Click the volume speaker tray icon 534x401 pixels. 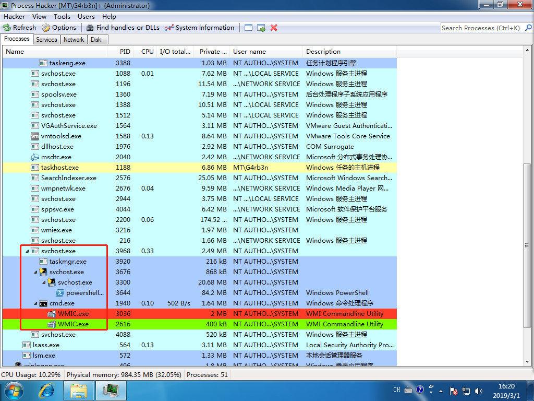(x=479, y=391)
